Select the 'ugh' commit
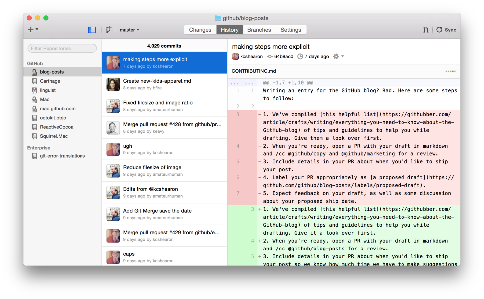The height and width of the screenshot is (299, 484). coord(164,149)
